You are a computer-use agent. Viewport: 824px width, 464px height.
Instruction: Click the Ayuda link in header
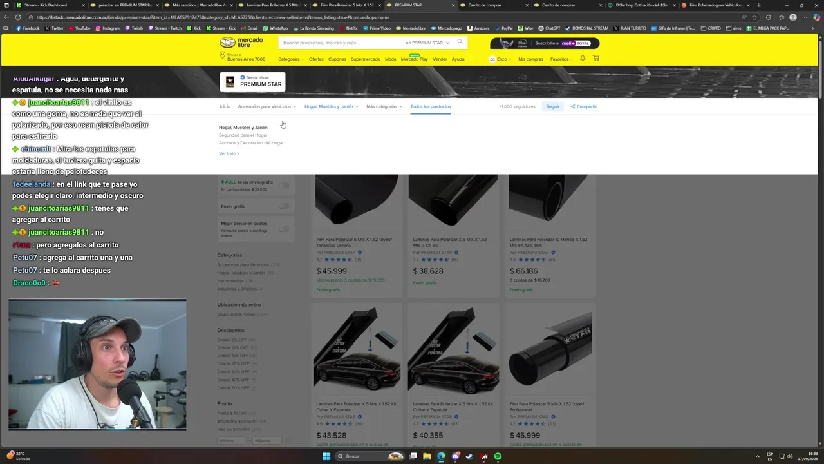coord(458,59)
